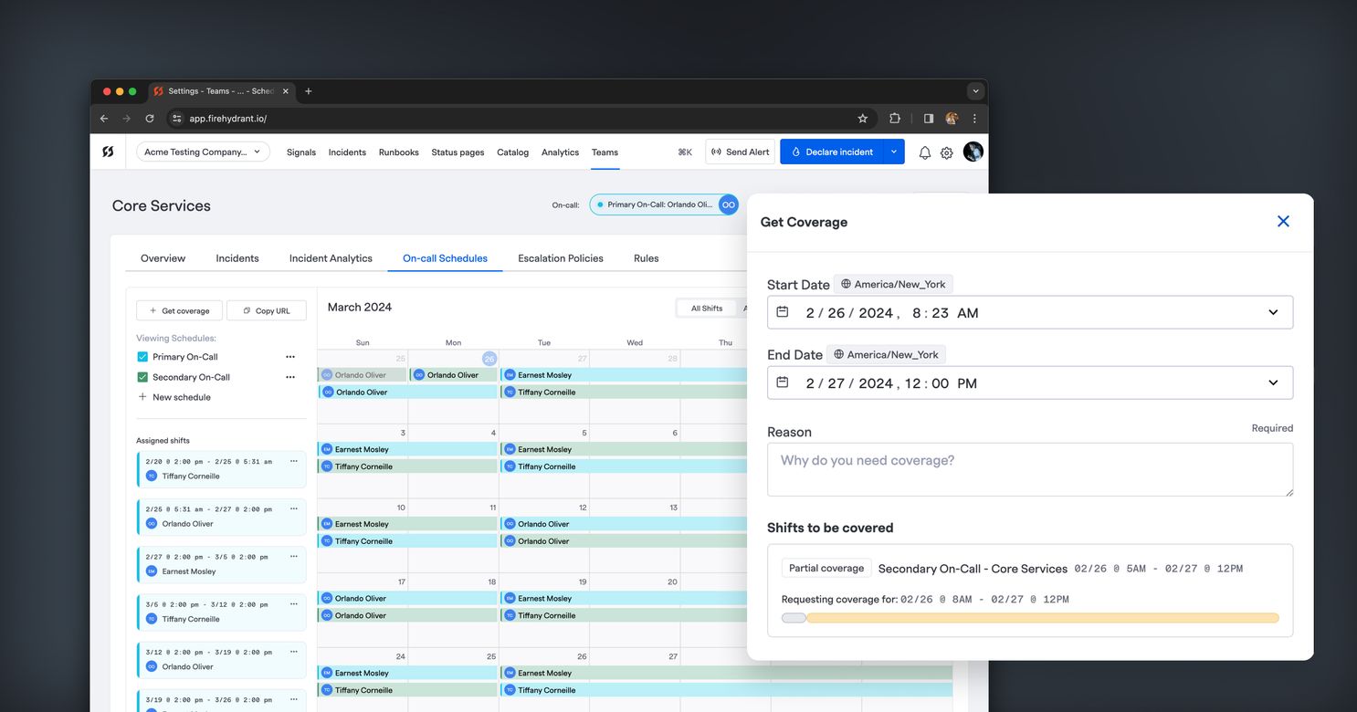Close the Settings - Teams browser tab
The height and width of the screenshot is (712, 1357).
click(286, 91)
